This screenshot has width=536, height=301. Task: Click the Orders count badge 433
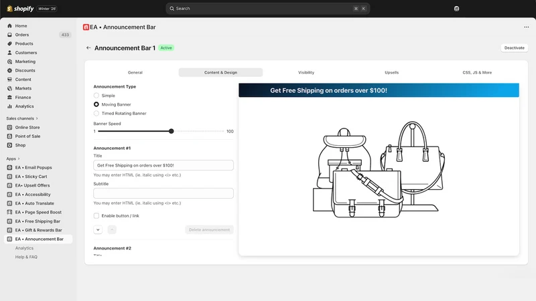click(65, 35)
